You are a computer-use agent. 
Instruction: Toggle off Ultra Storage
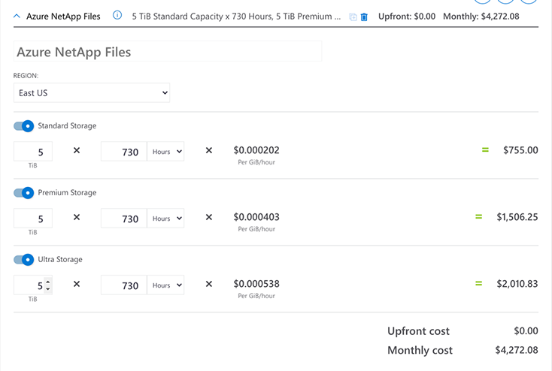[23, 260]
